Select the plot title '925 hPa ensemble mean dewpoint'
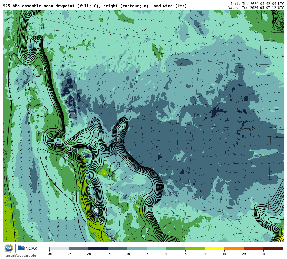Image resolution: width=287 pixels, height=259 pixels. click(39, 6)
